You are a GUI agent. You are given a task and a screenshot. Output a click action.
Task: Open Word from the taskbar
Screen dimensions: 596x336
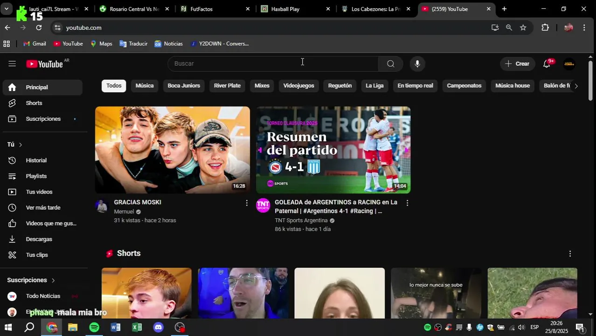click(116, 328)
